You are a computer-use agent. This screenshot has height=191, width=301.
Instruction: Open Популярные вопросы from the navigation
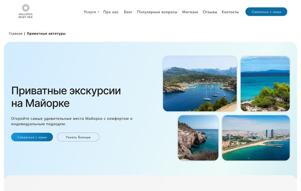(157, 12)
